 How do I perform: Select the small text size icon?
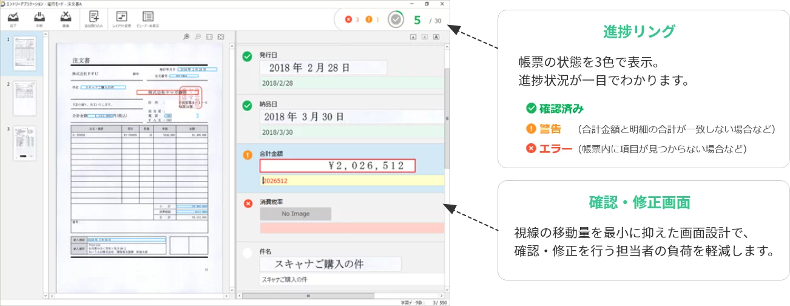click(x=413, y=37)
